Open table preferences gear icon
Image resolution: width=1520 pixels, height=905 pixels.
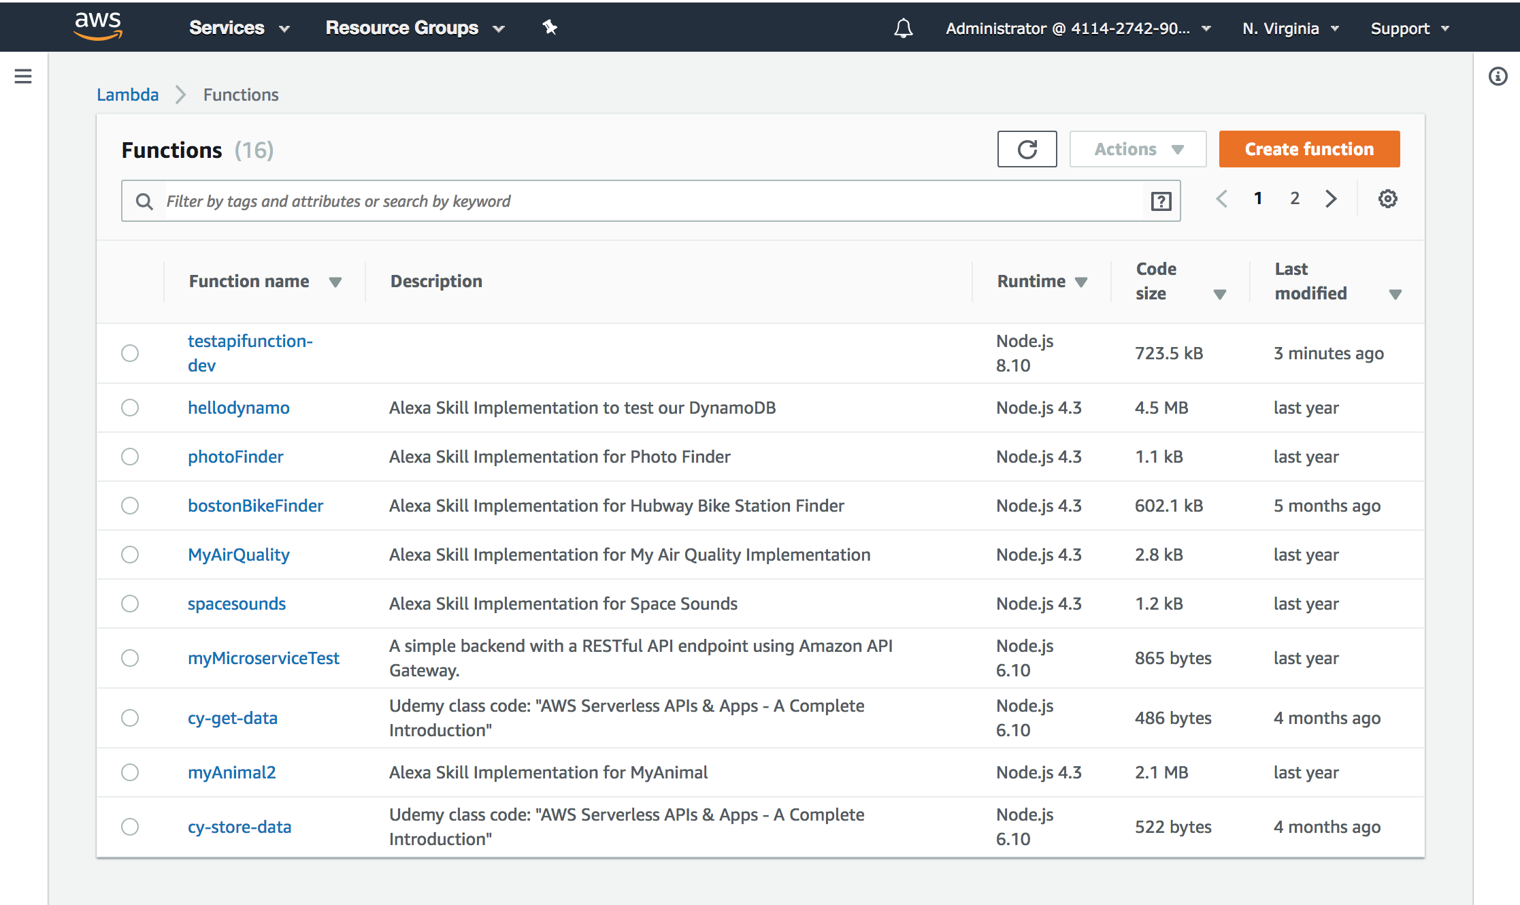(1387, 199)
